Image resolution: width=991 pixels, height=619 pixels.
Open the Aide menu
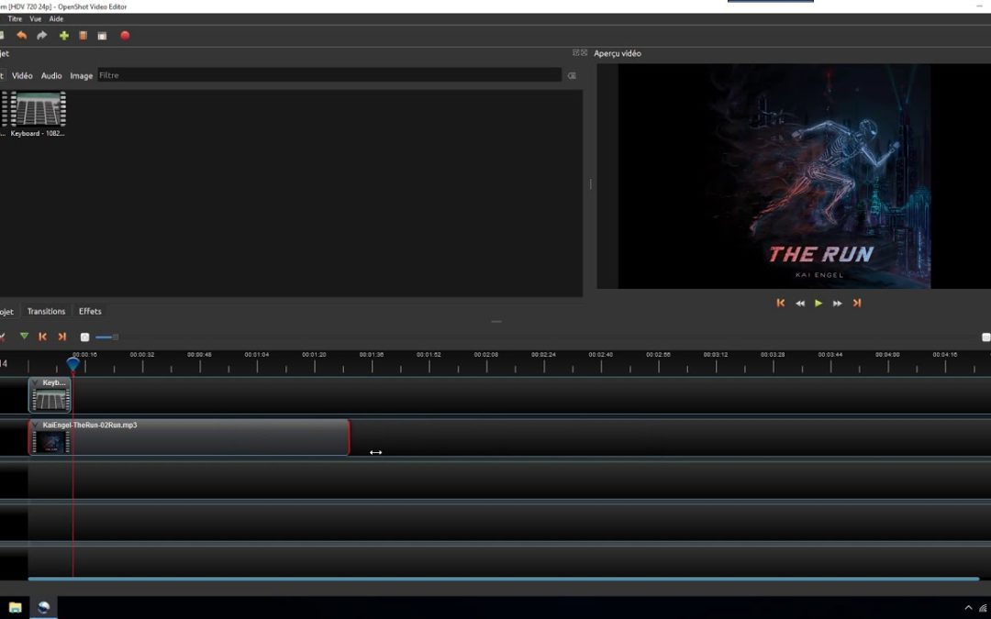57,18
